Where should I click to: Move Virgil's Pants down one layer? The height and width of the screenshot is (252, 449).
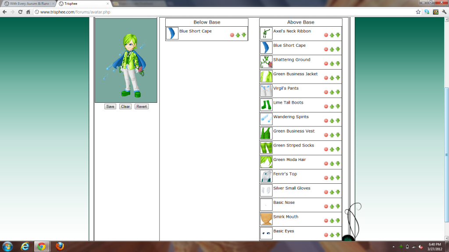(x=338, y=92)
